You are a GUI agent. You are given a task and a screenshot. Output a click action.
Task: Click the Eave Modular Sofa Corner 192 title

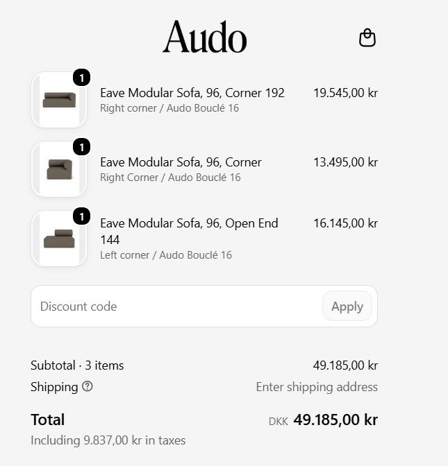[x=192, y=93]
